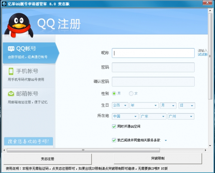
Task: Click the 突破限制 button
Action: [x=158, y=159]
